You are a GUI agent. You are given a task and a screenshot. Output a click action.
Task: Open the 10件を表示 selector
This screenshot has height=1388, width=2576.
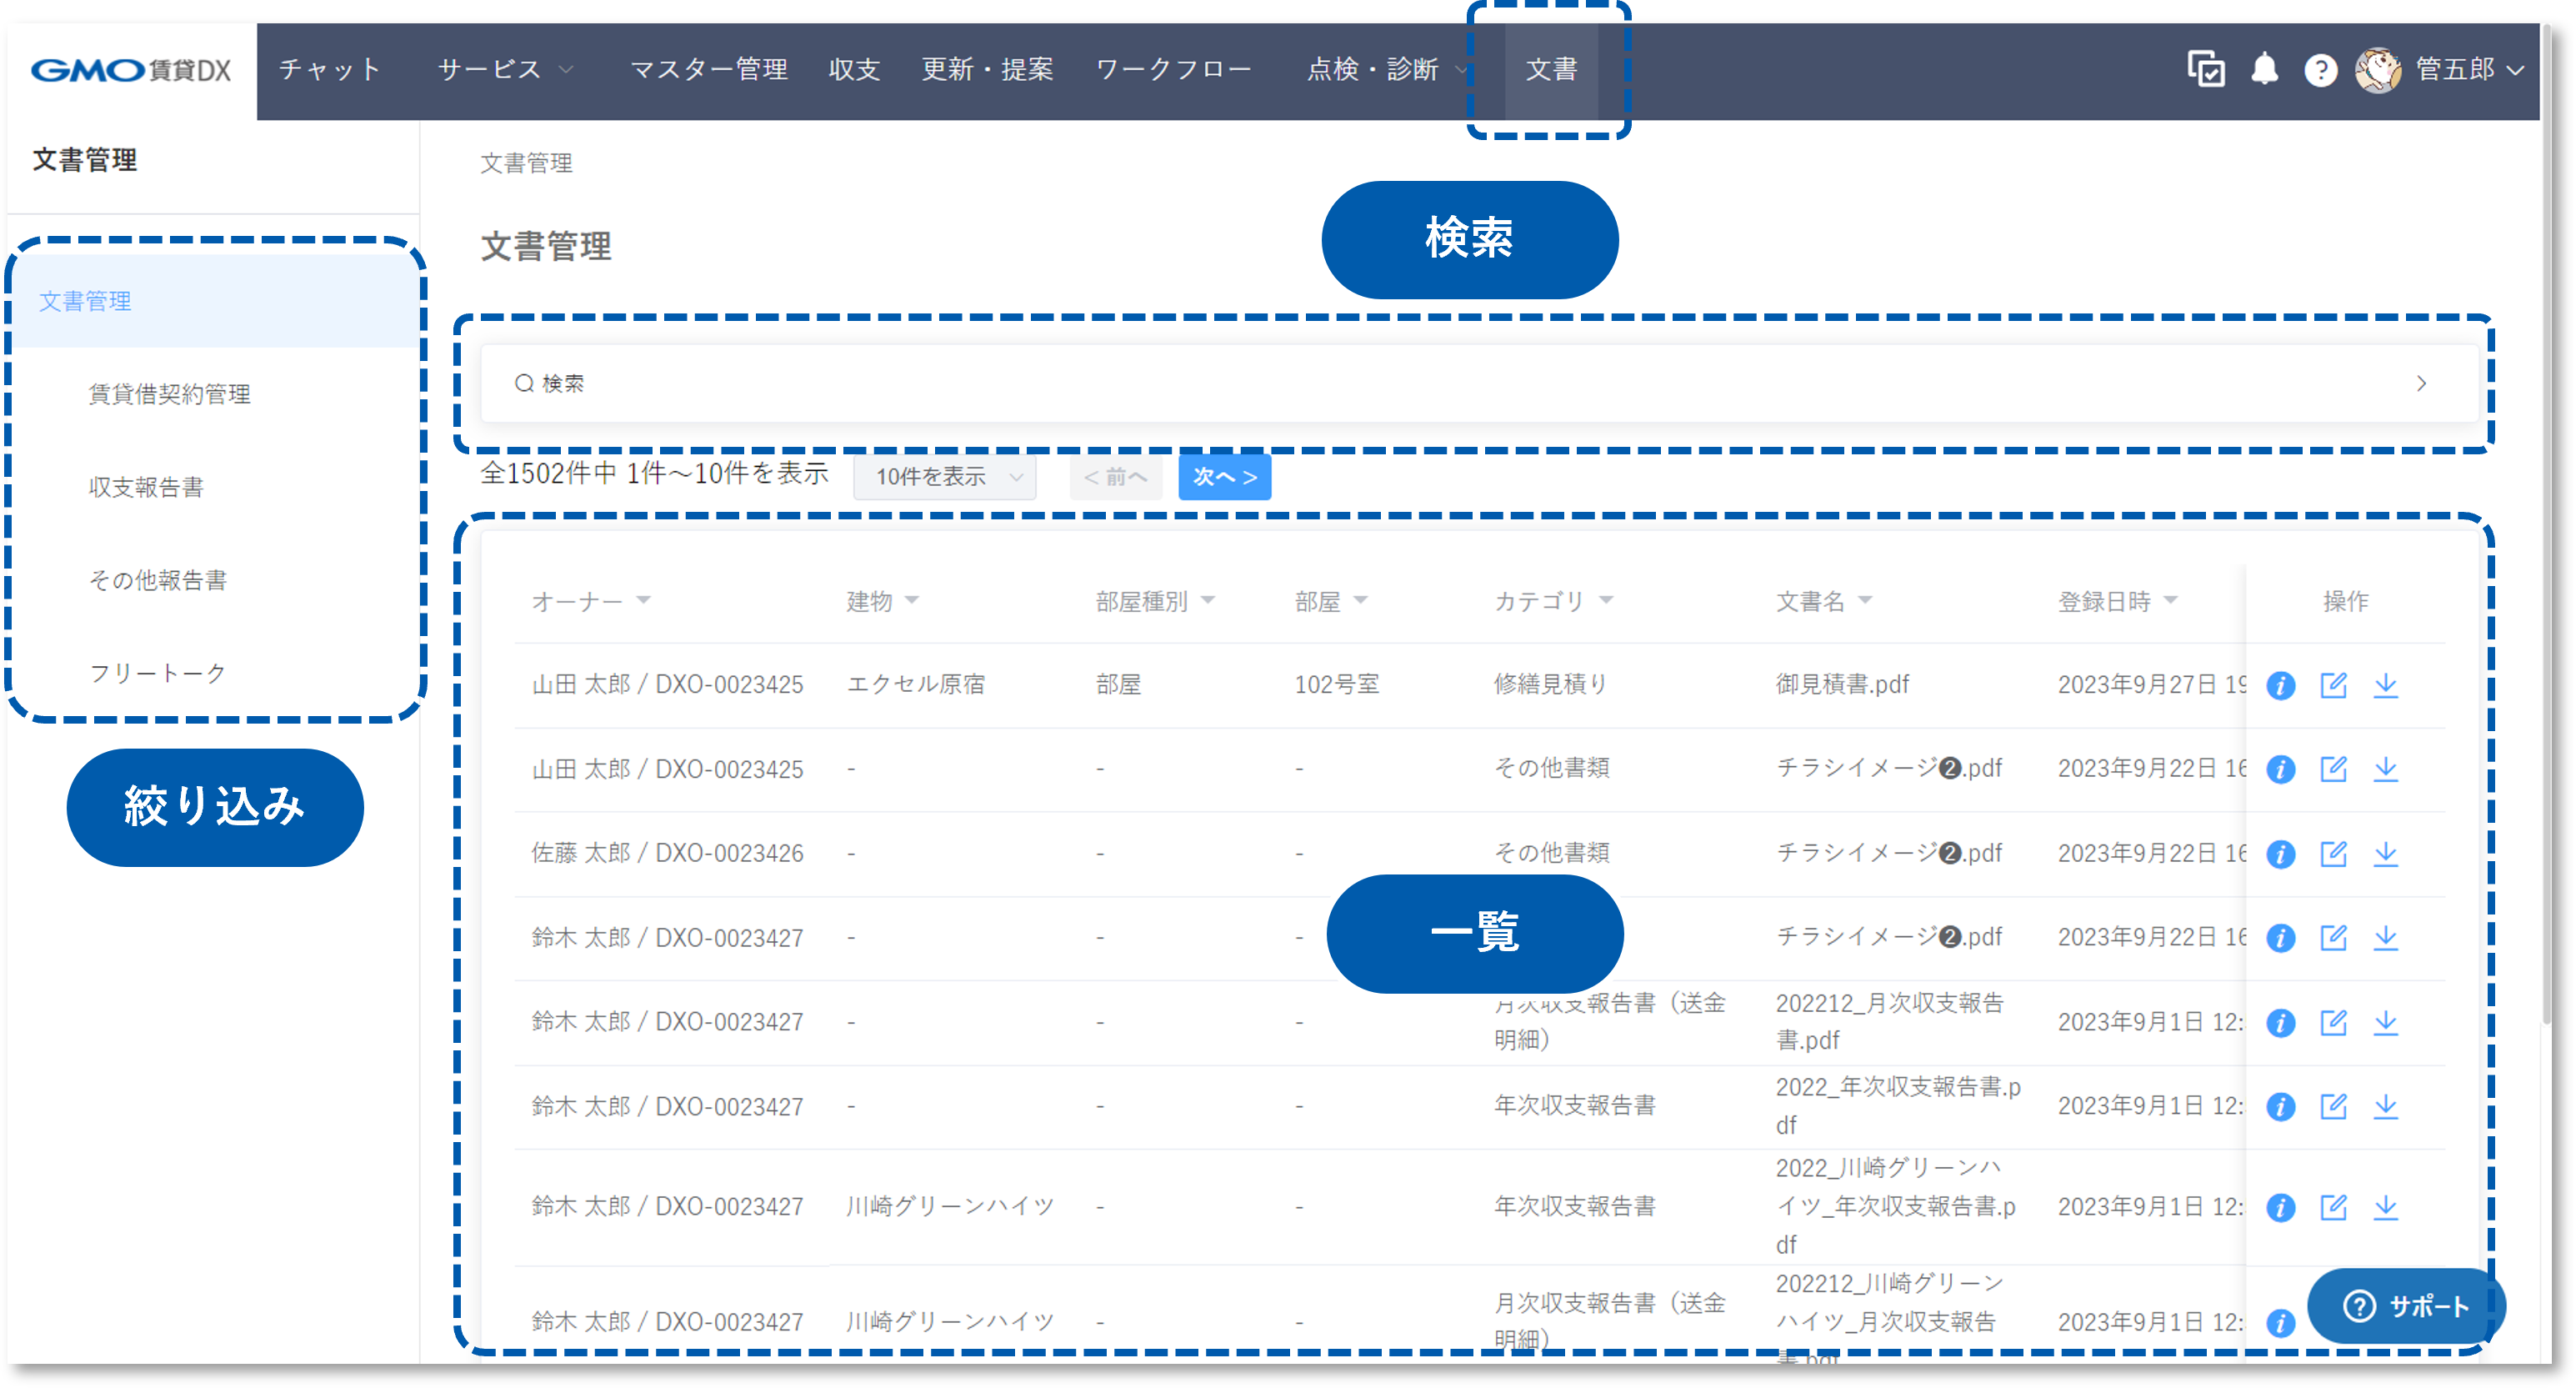pyautogui.click(x=944, y=477)
